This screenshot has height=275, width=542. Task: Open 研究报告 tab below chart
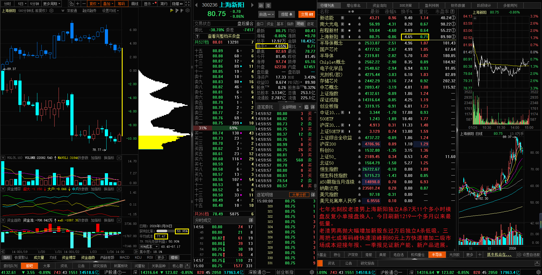100,266
